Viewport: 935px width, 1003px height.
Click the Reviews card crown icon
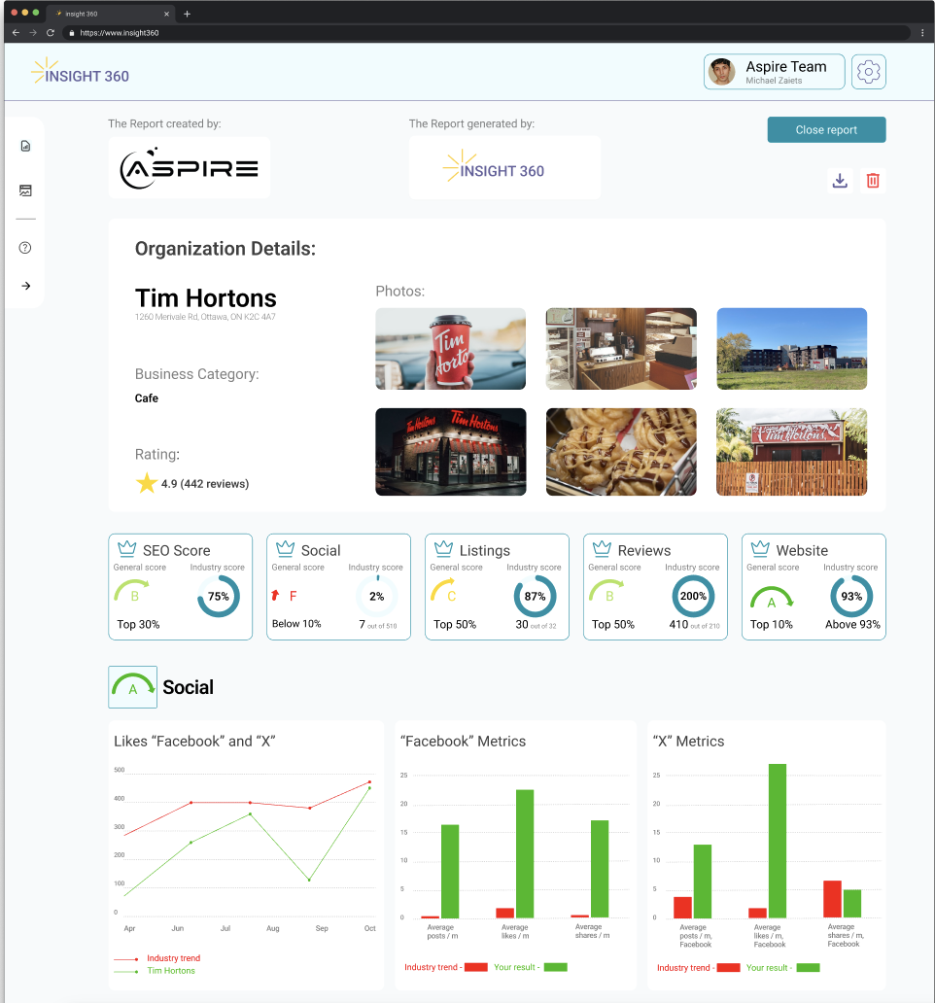coord(602,549)
